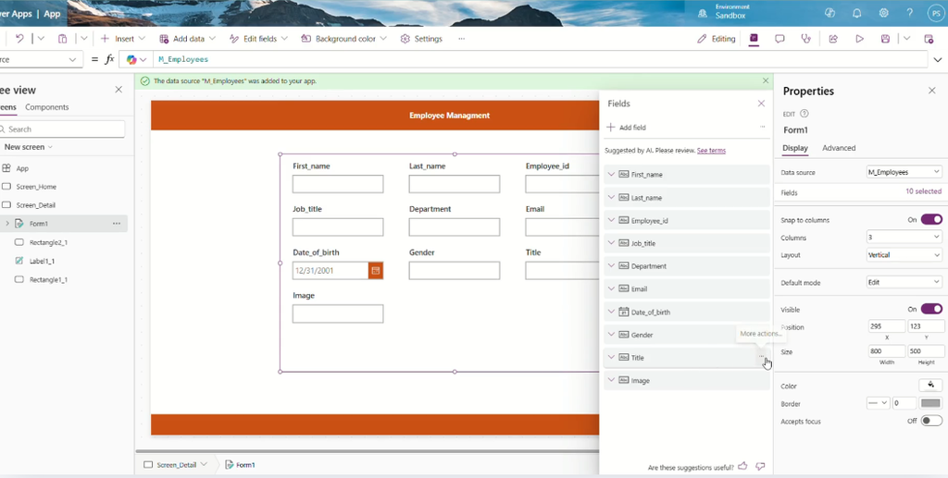This screenshot has height=478, width=948.
Task: Open more actions for the Title field
Action: click(x=762, y=357)
